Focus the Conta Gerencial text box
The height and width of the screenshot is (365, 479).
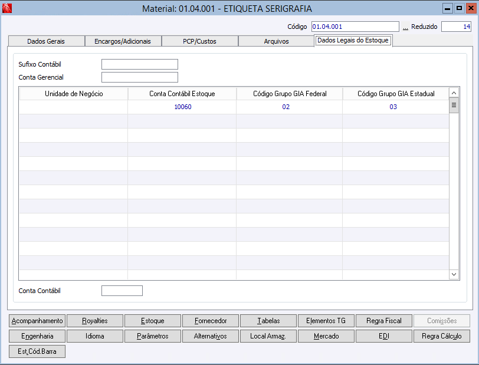(x=140, y=77)
